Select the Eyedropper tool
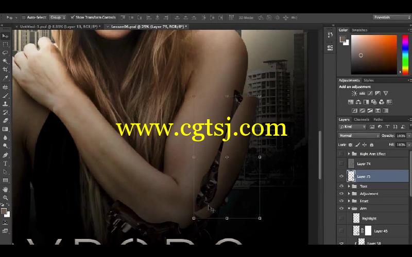 (5, 78)
